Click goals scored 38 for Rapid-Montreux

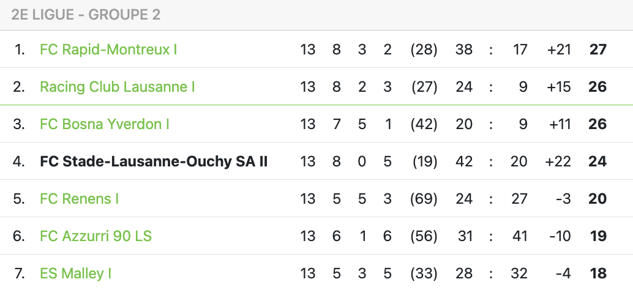464,50
